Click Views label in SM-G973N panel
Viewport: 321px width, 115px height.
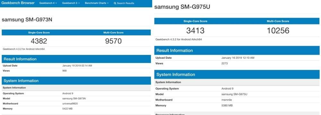(x=6, y=71)
